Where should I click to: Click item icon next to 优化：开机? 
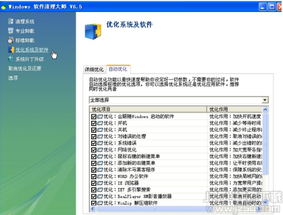[x=100, y=123]
